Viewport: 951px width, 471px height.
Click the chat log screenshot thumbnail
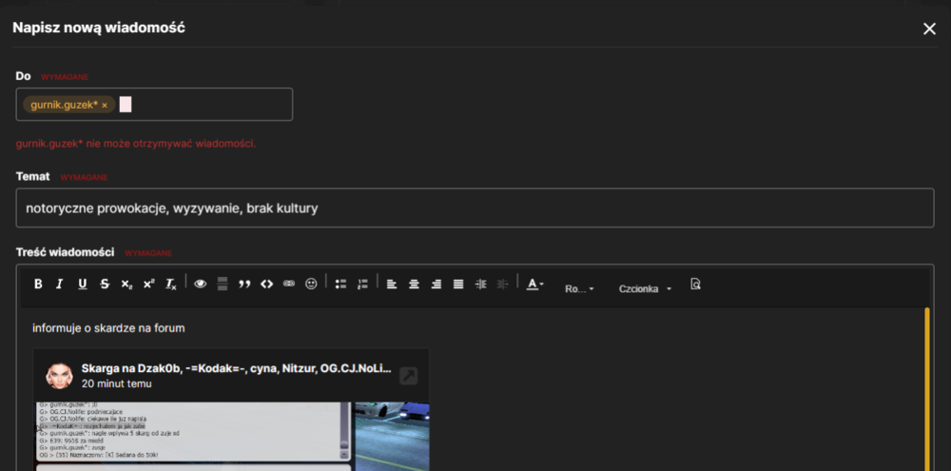193,431
